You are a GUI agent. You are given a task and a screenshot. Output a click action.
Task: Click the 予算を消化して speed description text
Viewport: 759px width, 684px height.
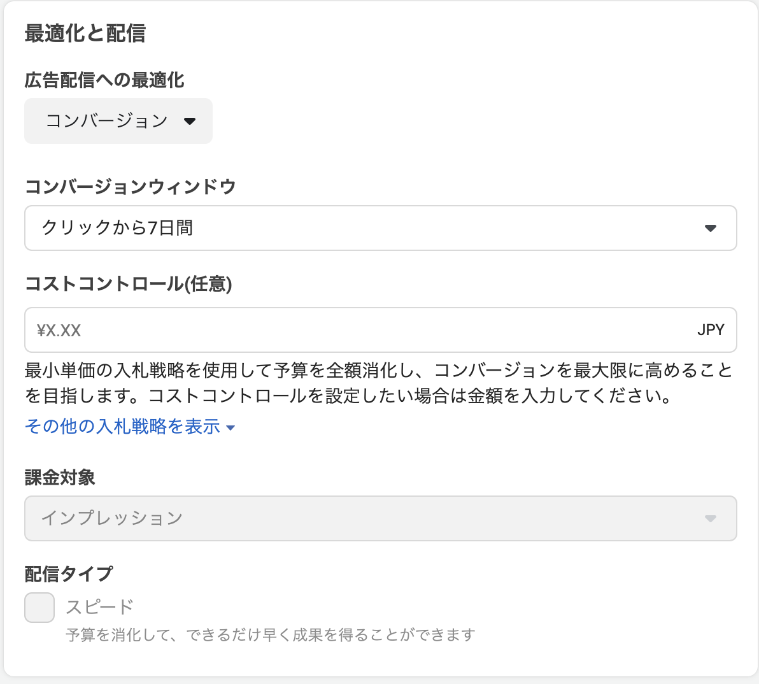(271, 635)
